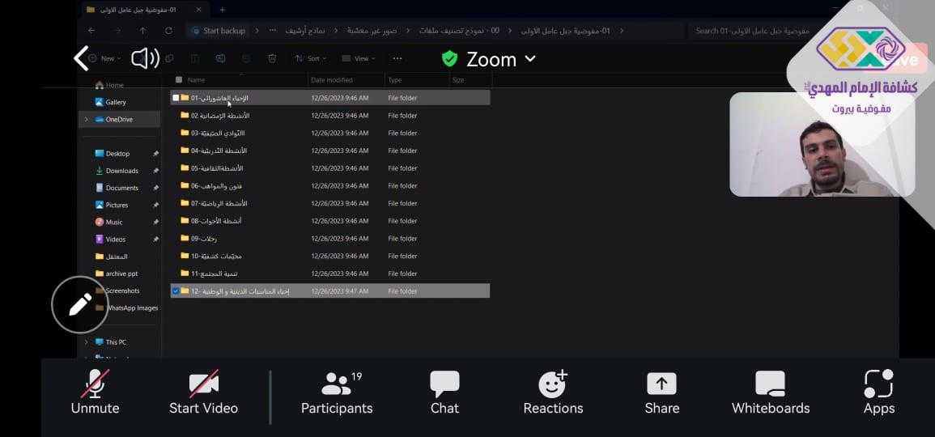Unmute the microphone in Zoom
Viewport: 935px width, 437px height.
click(x=95, y=392)
